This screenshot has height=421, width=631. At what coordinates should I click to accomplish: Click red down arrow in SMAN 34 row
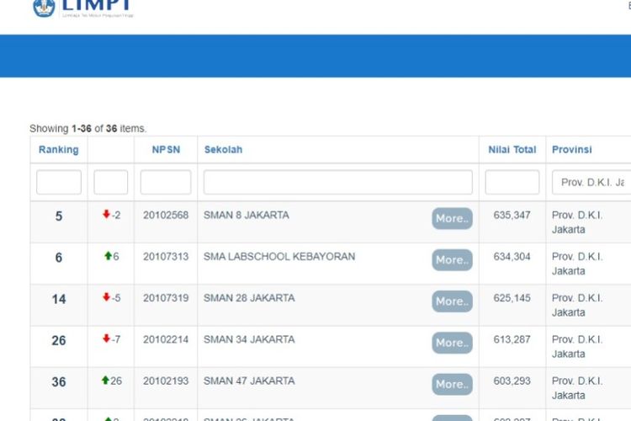[x=106, y=338]
